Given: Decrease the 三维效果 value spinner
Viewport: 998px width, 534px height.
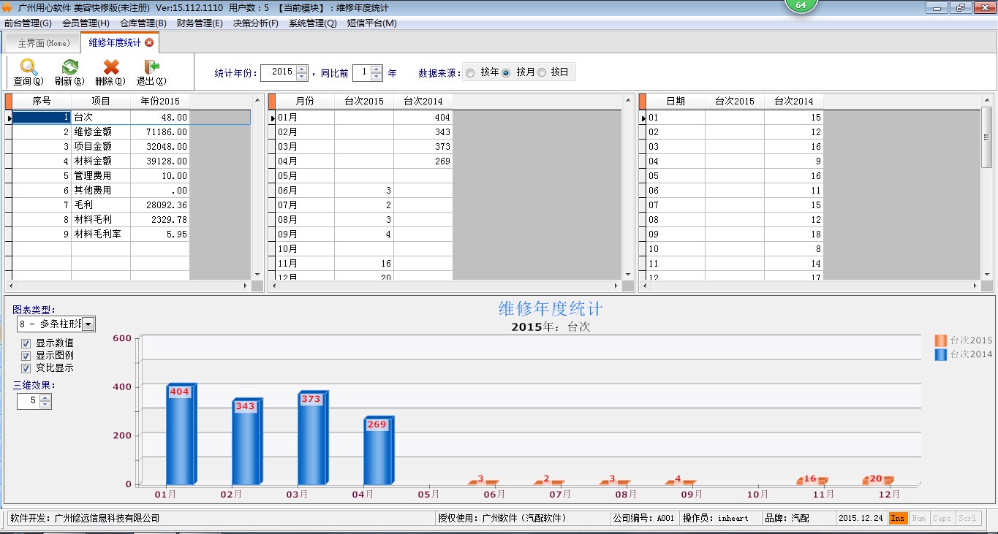Looking at the screenshot, I should pos(45,405).
